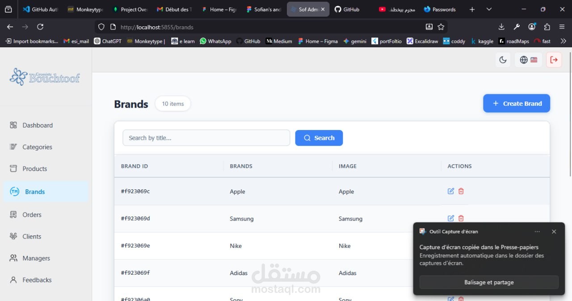The width and height of the screenshot is (572, 301).
Task: Focus the Search by title field
Action: (206, 138)
